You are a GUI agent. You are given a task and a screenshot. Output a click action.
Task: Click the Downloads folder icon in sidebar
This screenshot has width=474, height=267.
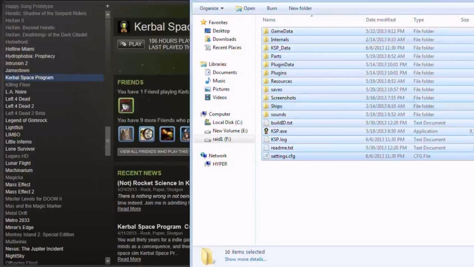click(208, 39)
